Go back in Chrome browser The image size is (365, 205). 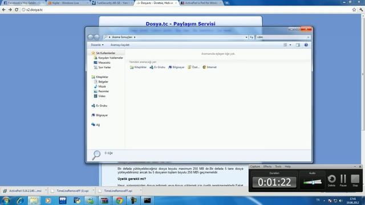click(x=4, y=10)
